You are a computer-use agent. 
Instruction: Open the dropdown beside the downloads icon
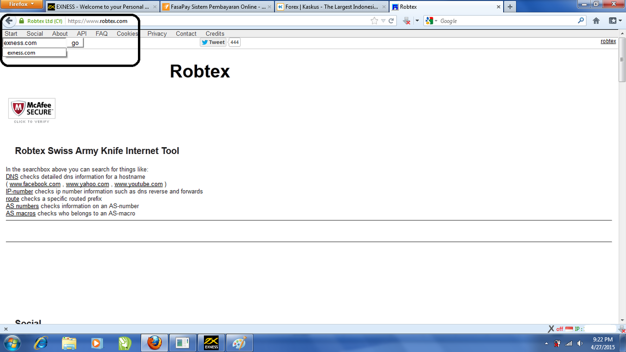[417, 21]
